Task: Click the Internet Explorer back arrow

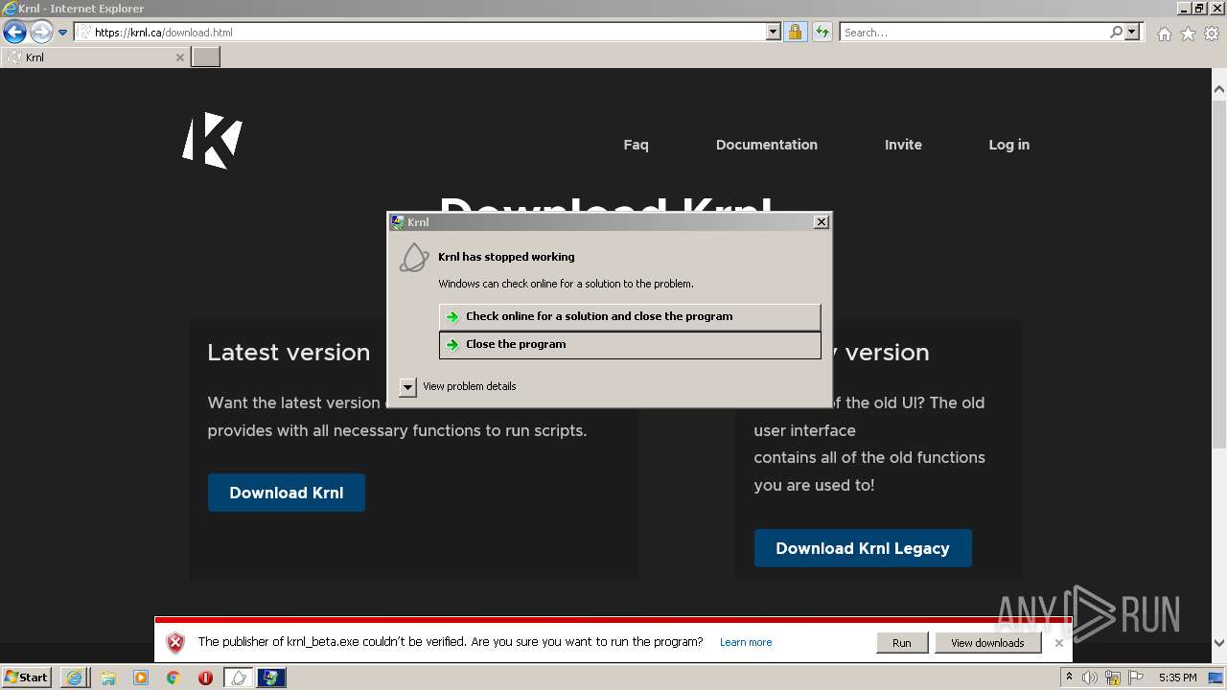Action: (14, 33)
